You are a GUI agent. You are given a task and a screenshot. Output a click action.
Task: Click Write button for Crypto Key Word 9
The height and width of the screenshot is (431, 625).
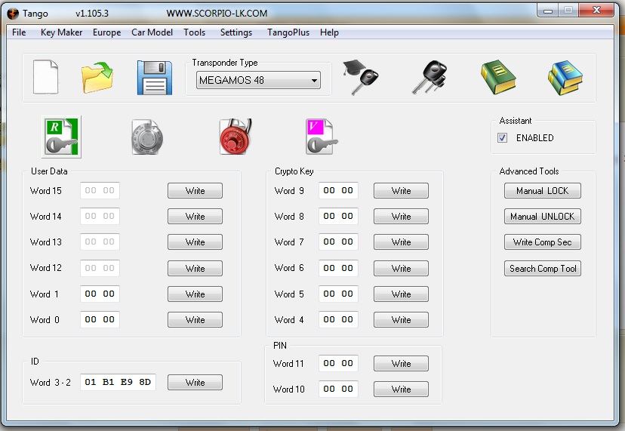(x=401, y=190)
